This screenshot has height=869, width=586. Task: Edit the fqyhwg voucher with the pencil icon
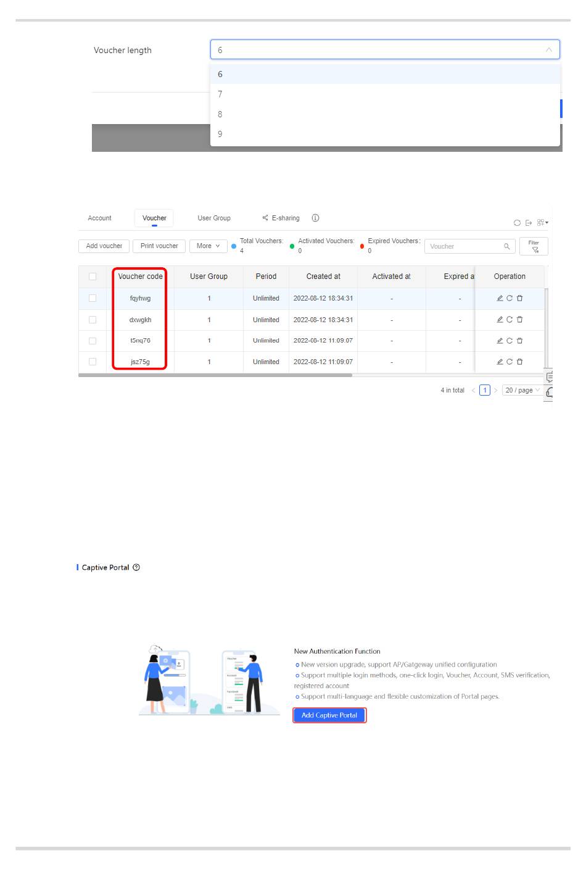(x=500, y=298)
